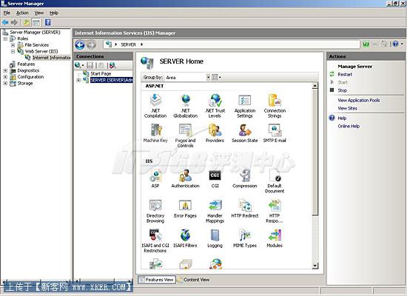The width and height of the screenshot is (407, 296).
Task: Open ISAPI and CGI Restrictions
Action: [x=155, y=240]
